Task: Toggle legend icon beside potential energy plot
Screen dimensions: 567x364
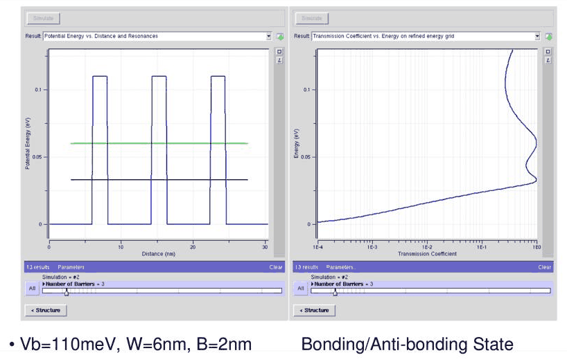Action: [x=279, y=60]
